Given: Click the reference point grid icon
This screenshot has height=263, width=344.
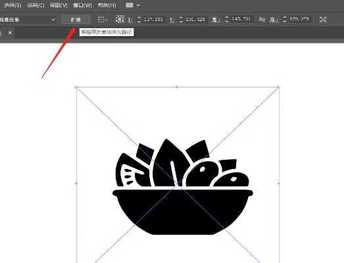Looking at the screenshot, I should 120,19.
